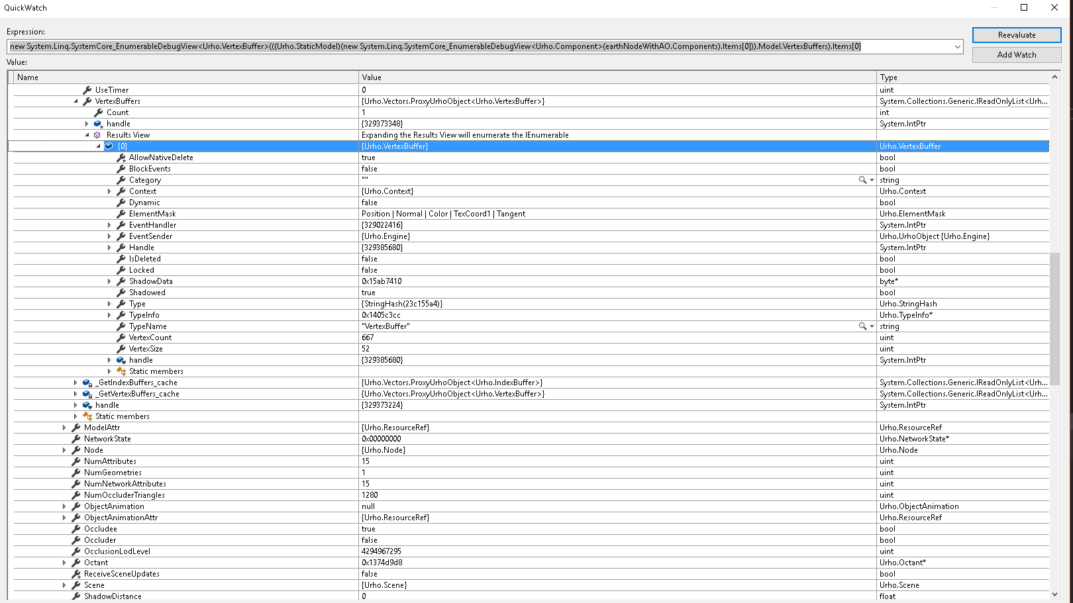Image resolution: width=1073 pixels, height=603 pixels.
Task: Click the Results View icon
Action: coord(97,135)
